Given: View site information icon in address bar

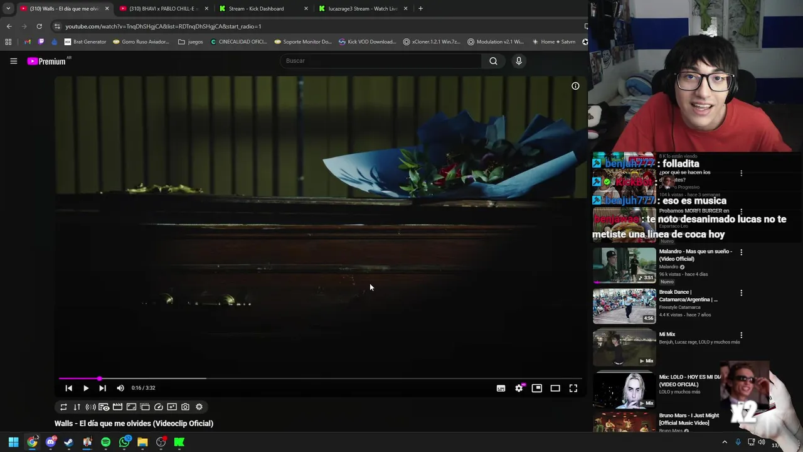Looking at the screenshot, I should [57, 26].
